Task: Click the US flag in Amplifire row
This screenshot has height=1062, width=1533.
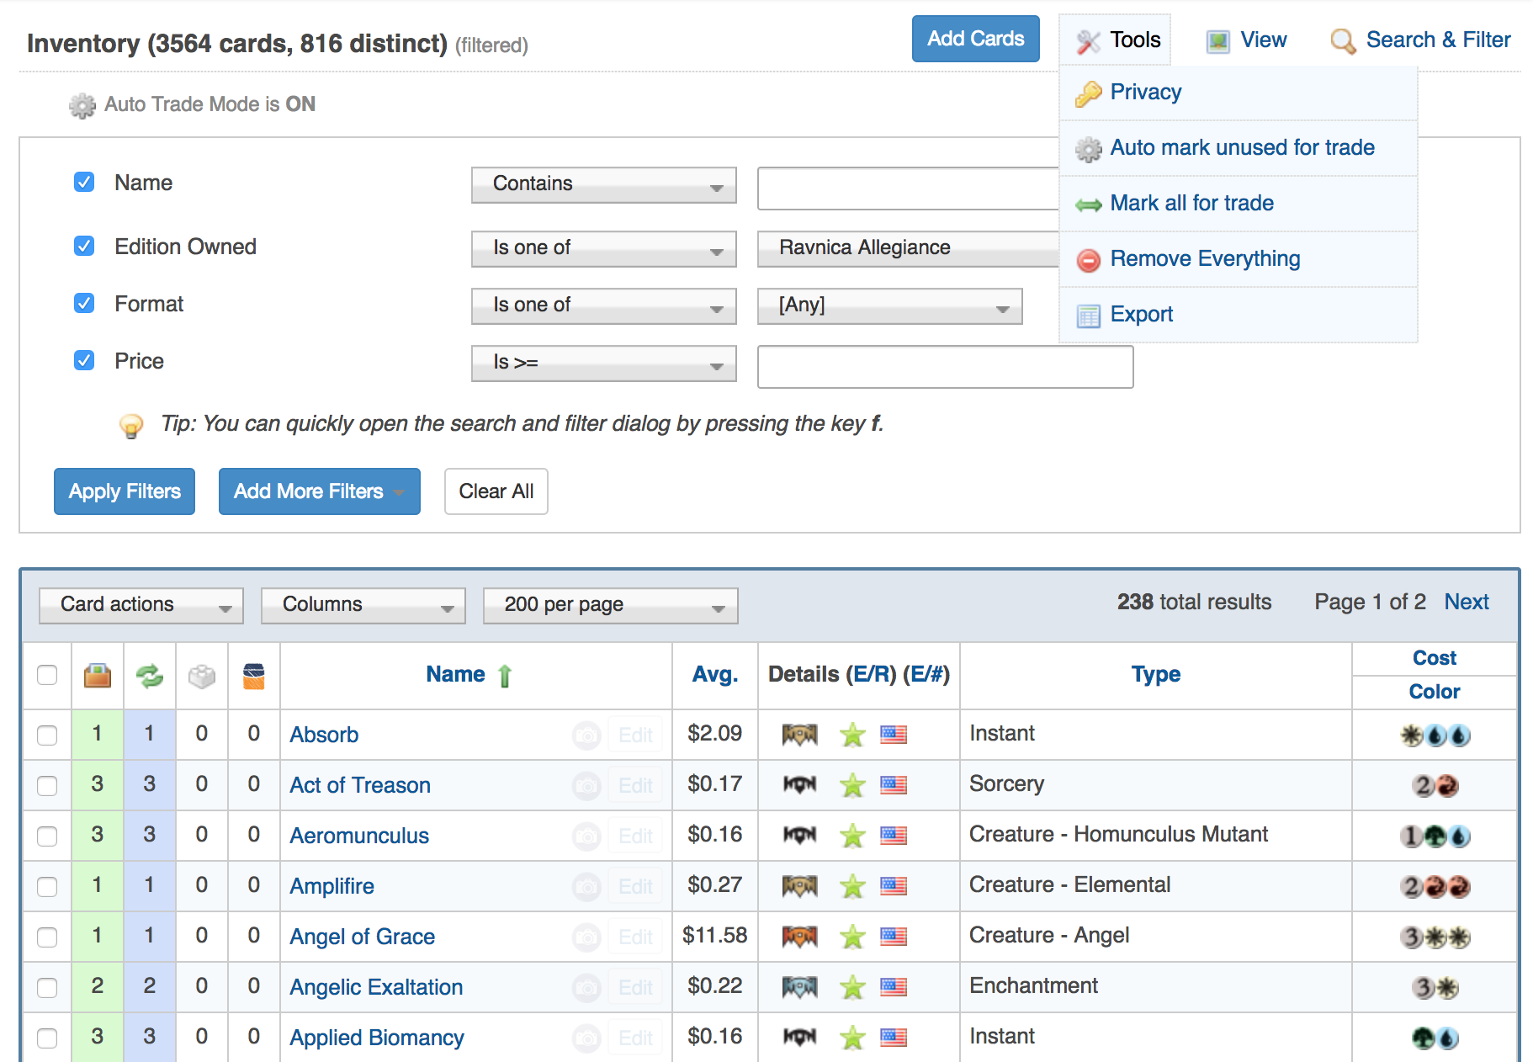Action: tap(894, 885)
